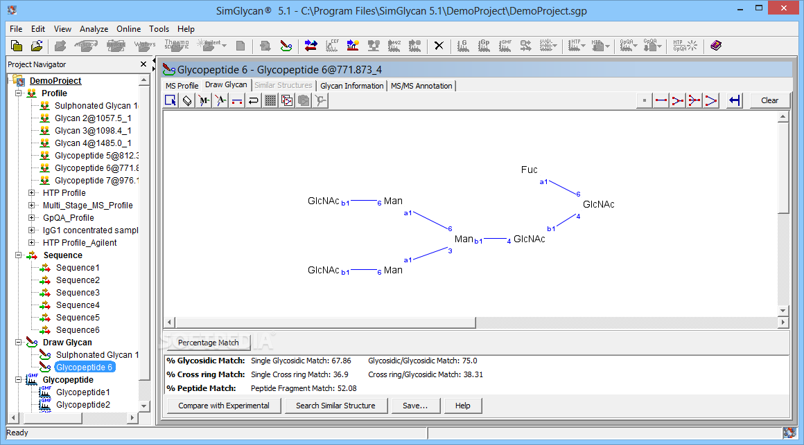
Task: Open the Tools menu
Action: [x=159, y=29]
